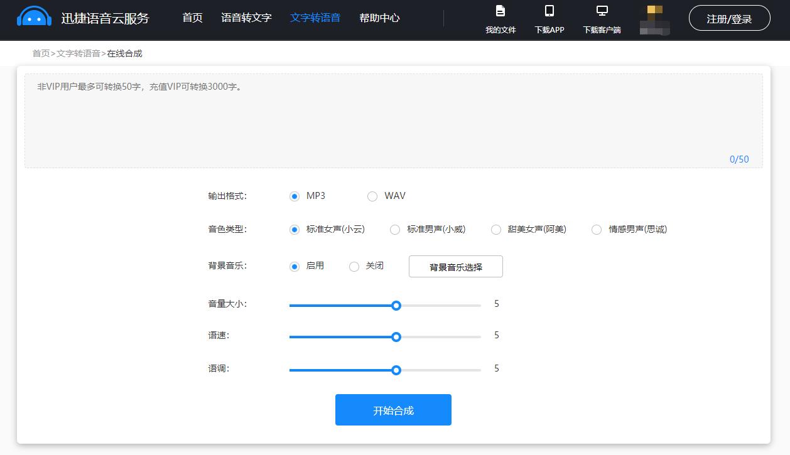The image size is (790, 455).
Task: Open 帮助中心 from the menu bar
Action: (x=379, y=18)
